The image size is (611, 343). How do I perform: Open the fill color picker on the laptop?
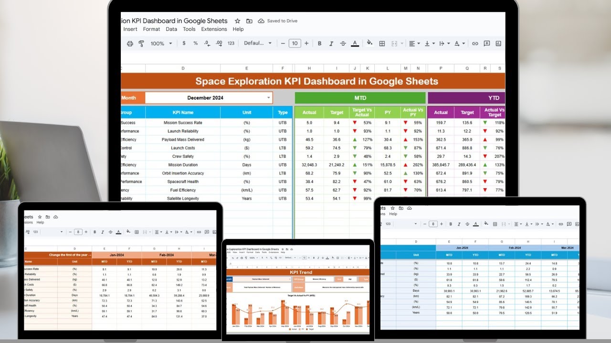pyautogui.click(x=369, y=43)
